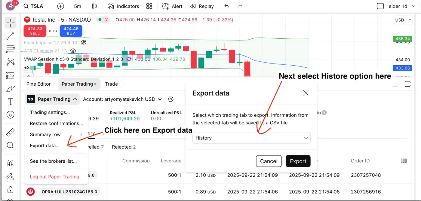Open the account artyomyatskevich USD dropdown
This screenshot has width=421, height=201.
[123, 99]
